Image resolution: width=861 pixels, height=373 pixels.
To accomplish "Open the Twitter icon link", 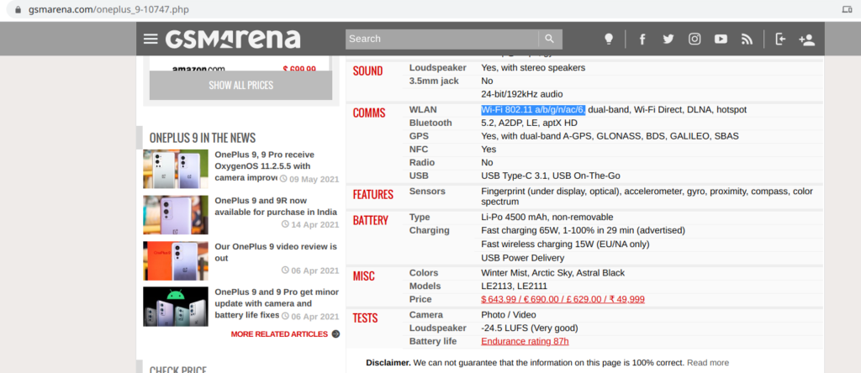I will pos(668,39).
